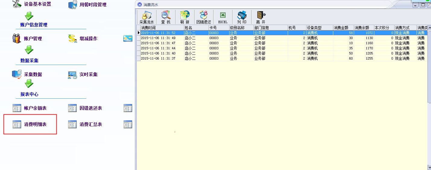Open the 因错退还表 report
Screen dimensions: 431x170
85,108
